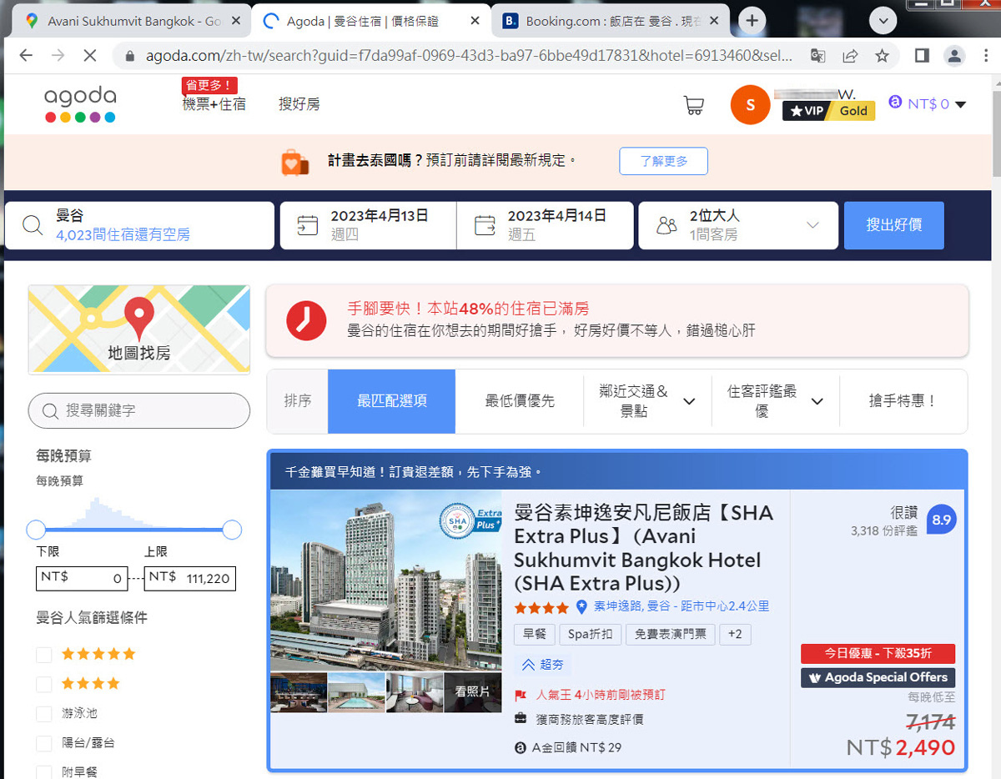Click browser back arrow
Image resolution: width=1001 pixels, height=779 pixels.
coord(26,56)
